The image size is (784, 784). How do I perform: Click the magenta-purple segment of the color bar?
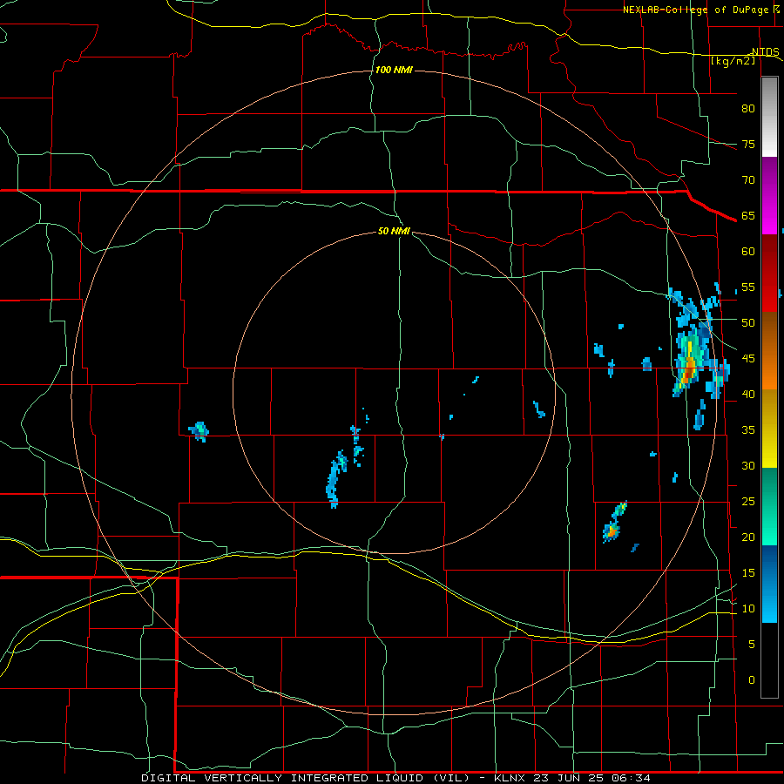pos(769,195)
